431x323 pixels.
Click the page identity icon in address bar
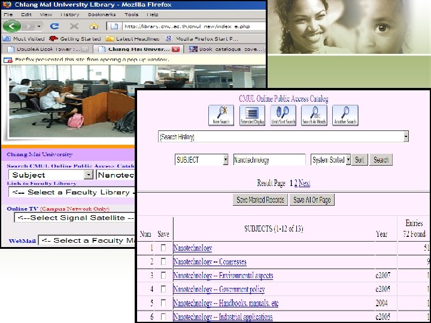(114, 26)
